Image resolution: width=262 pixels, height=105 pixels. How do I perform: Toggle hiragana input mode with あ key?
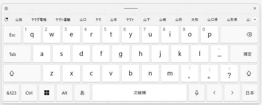click(x=82, y=93)
